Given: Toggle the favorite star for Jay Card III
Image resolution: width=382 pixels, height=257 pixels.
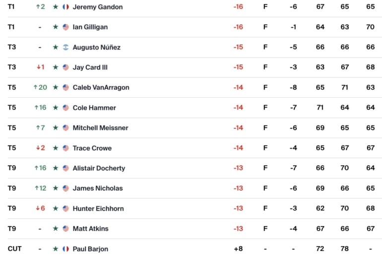Looking at the screenshot, I should click(x=56, y=67).
